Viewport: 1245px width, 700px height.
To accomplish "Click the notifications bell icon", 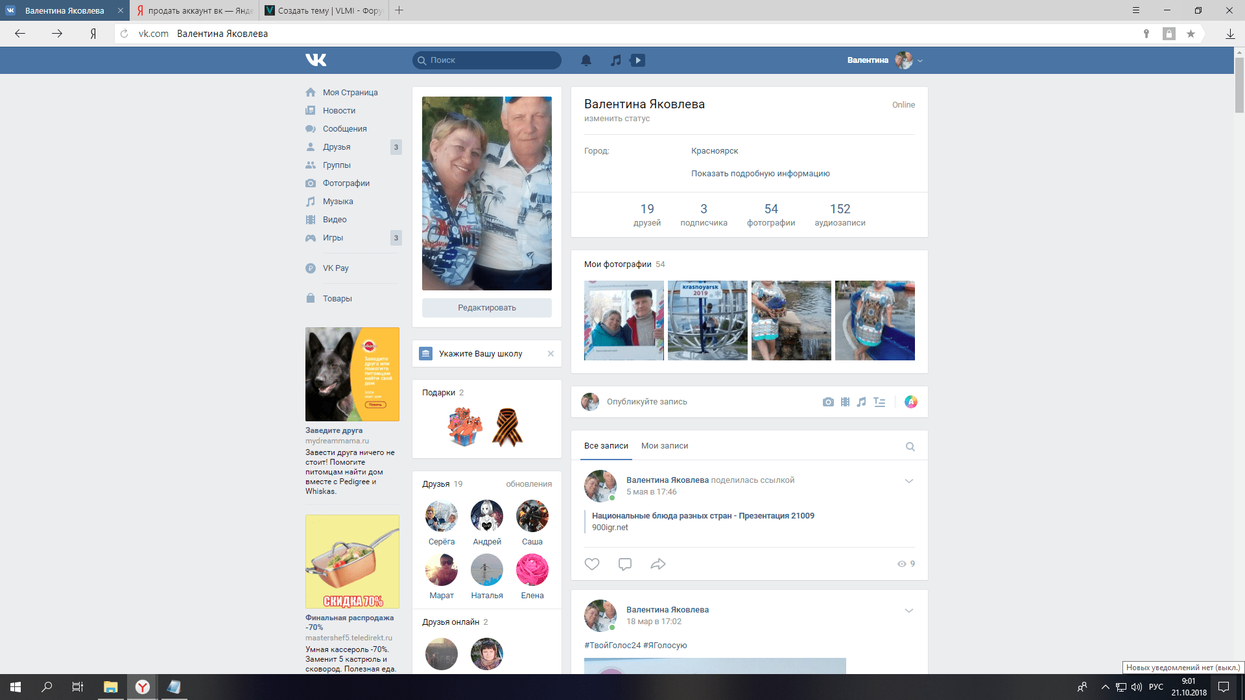I will coord(586,60).
